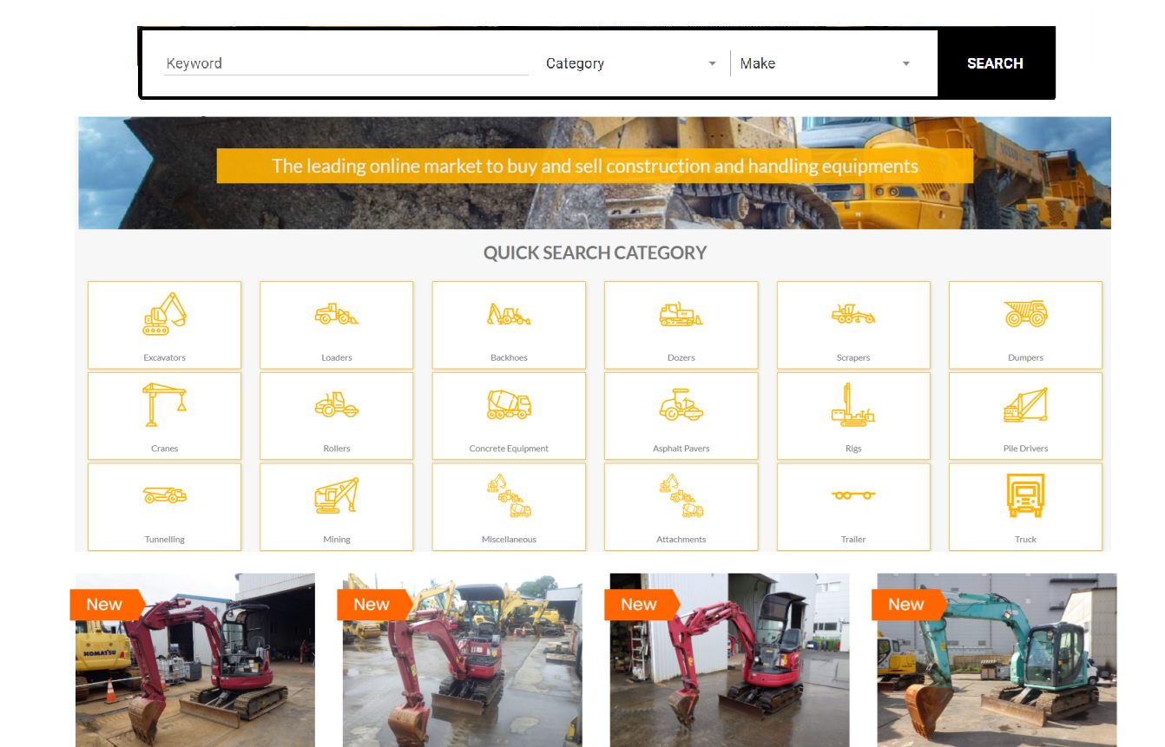The image size is (1165, 747).
Task: Click the black SEARCH button
Action: tap(995, 63)
